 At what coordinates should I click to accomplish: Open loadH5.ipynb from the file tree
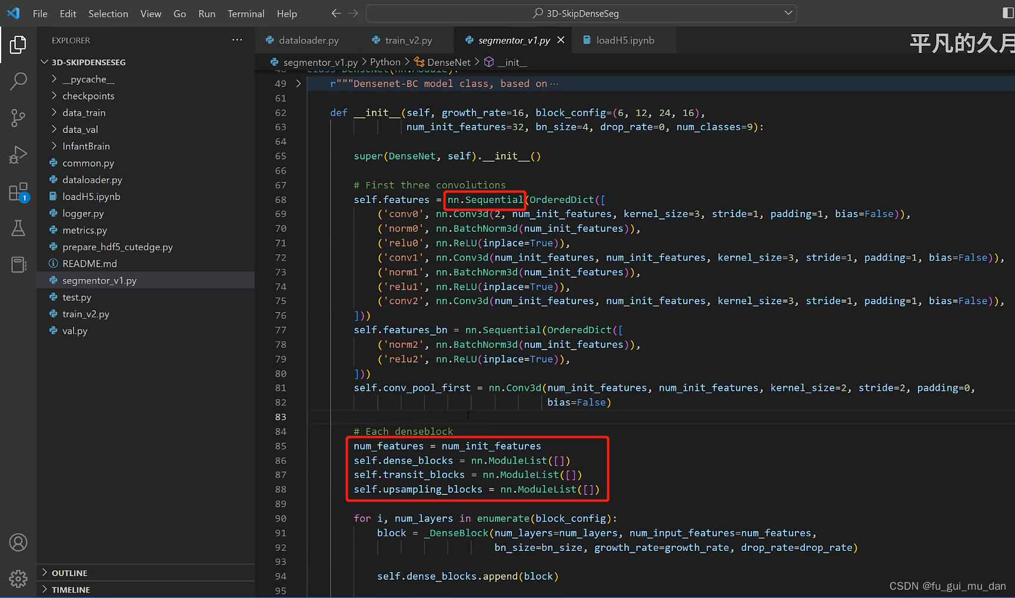coord(91,197)
